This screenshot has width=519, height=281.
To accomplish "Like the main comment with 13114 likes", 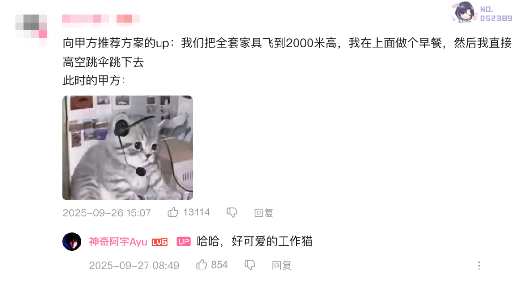I will click(x=173, y=212).
